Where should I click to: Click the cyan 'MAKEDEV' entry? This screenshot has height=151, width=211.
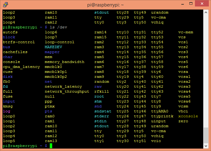[53, 47]
